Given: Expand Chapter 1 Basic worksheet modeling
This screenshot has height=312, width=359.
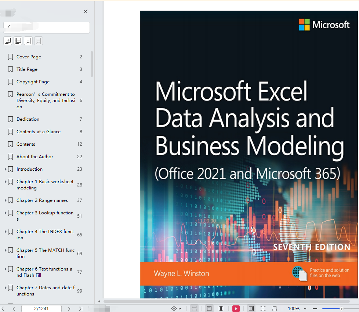Looking at the screenshot, I should click(x=6, y=182).
